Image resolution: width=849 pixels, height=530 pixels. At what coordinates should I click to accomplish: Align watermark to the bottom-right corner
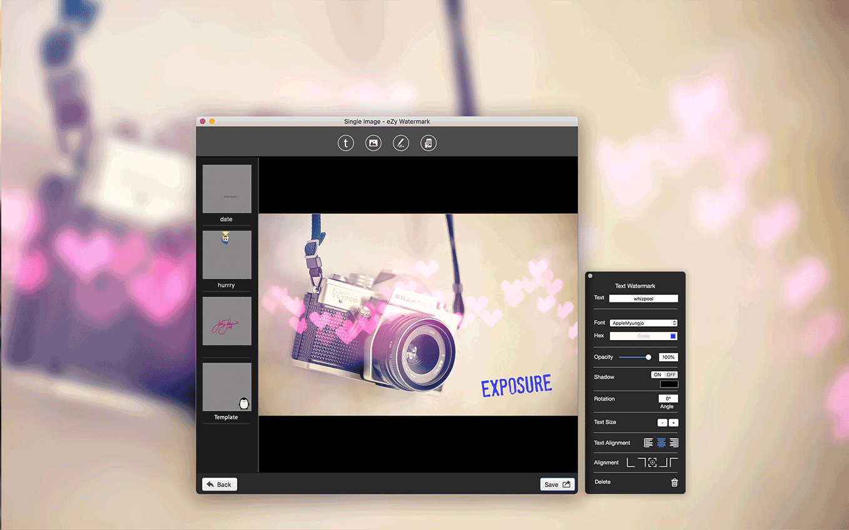click(x=663, y=462)
